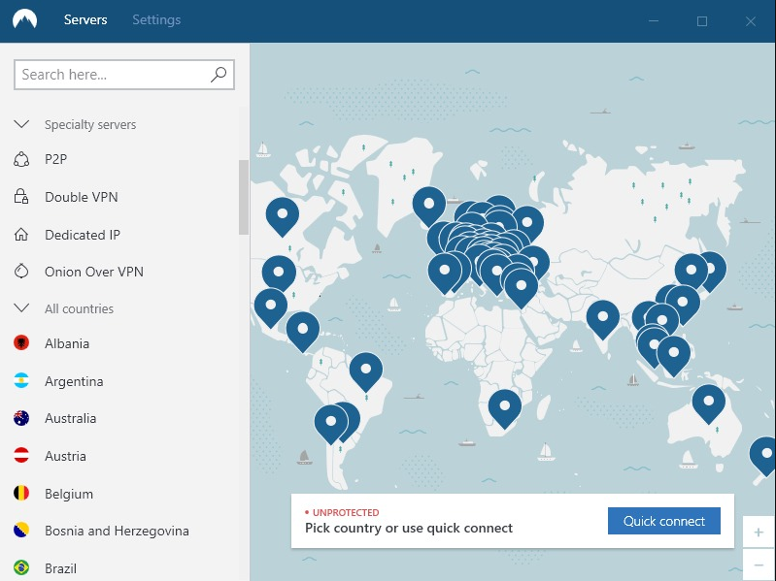This screenshot has width=776, height=581.
Task: Click the central United States map pin
Action: click(x=279, y=274)
